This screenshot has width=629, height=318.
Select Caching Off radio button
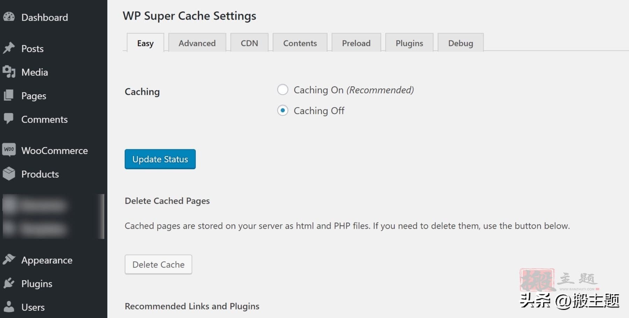tap(283, 110)
